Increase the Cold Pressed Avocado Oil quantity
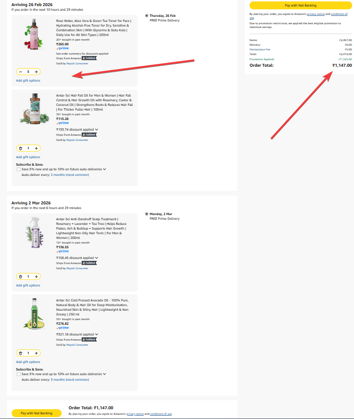This screenshot has height=419, width=354. [x=36, y=353]
